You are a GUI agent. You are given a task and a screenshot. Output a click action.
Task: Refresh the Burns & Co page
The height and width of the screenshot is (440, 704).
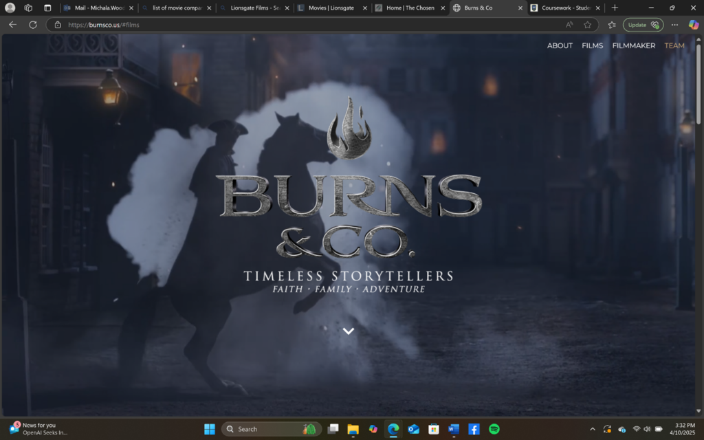tap(32, 25)
